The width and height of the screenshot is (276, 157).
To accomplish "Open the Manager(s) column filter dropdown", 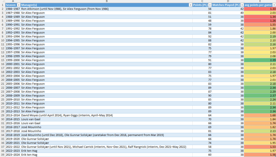I will [190, 5].
